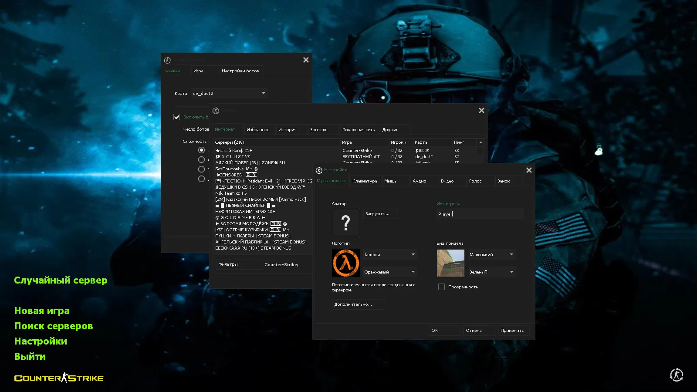Click the orange lambda logo preview
This screenshot has width=697, height=392.
(x=346, y=263)
